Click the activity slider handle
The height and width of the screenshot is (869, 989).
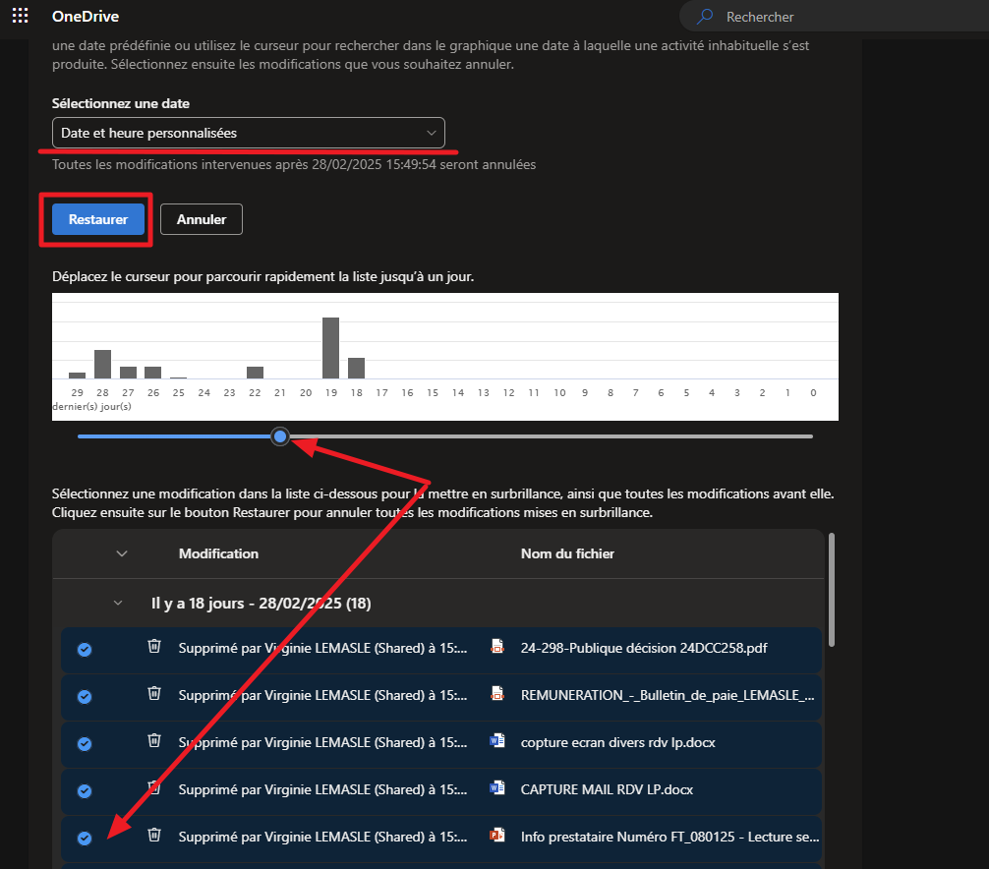point(280,435)
